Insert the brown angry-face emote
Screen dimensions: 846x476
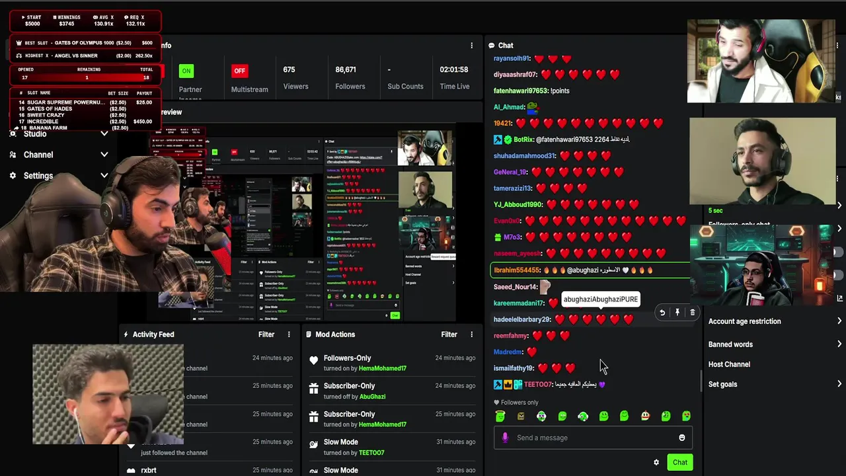pyautogui.click(x=521, y=416)
